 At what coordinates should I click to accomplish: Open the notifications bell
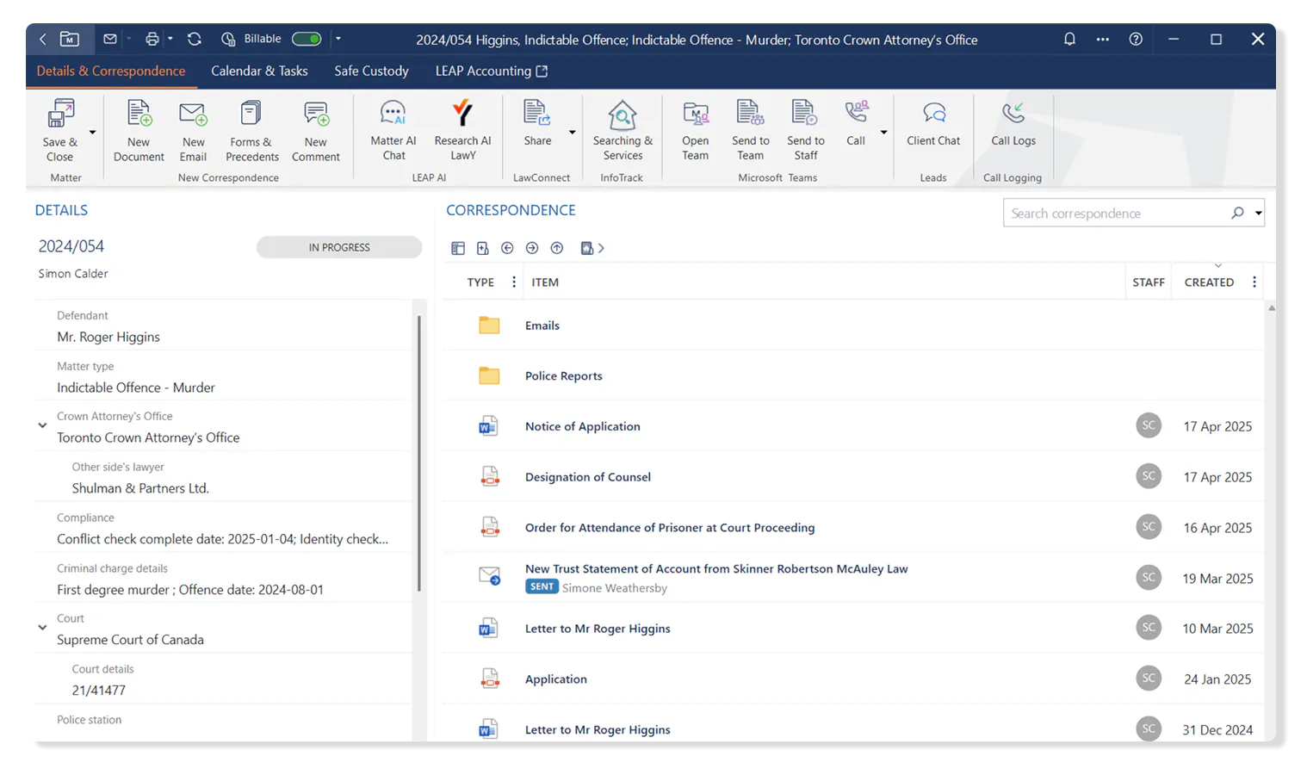pos(1069,39)
